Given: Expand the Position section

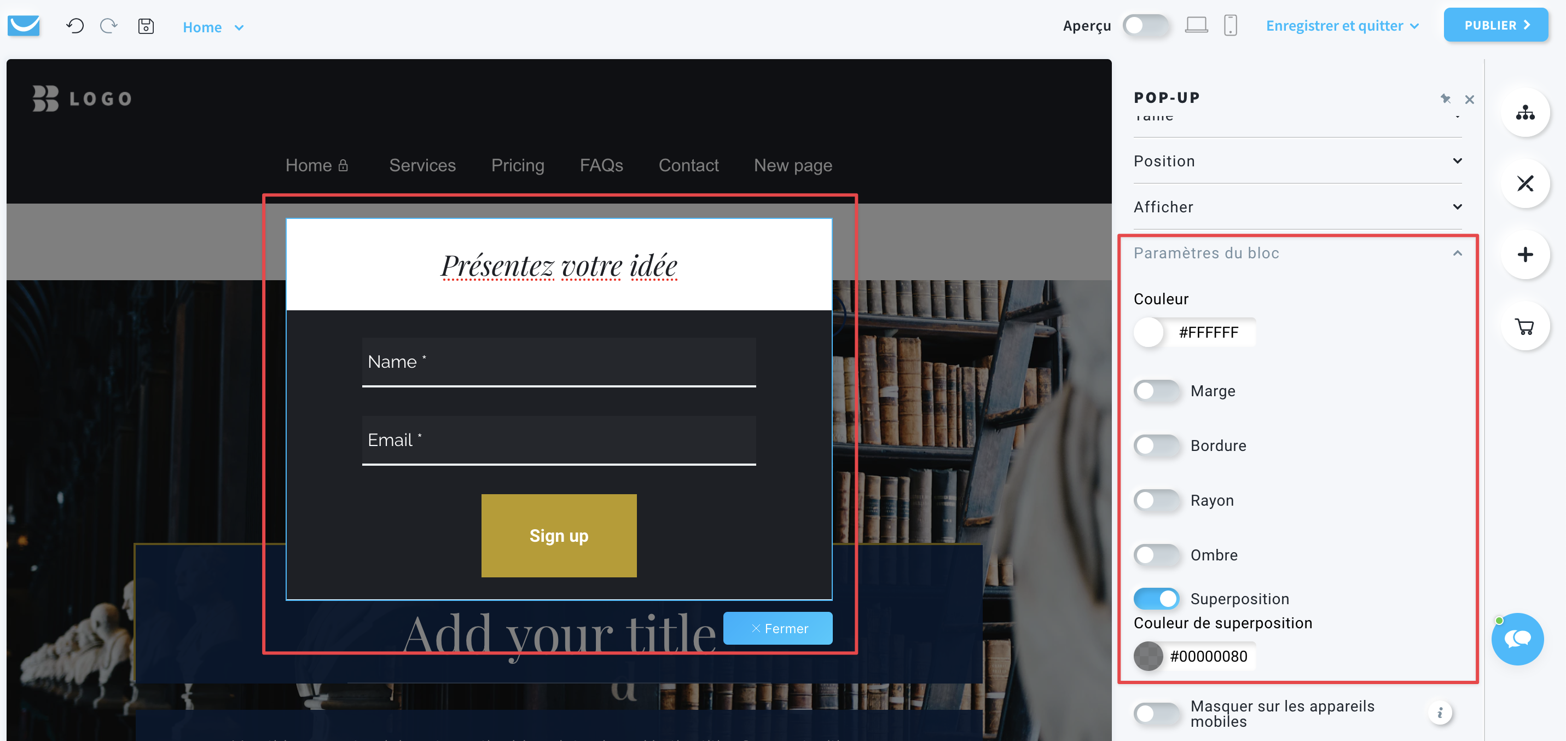Looking at the screenshot, I should point(1457,160).
